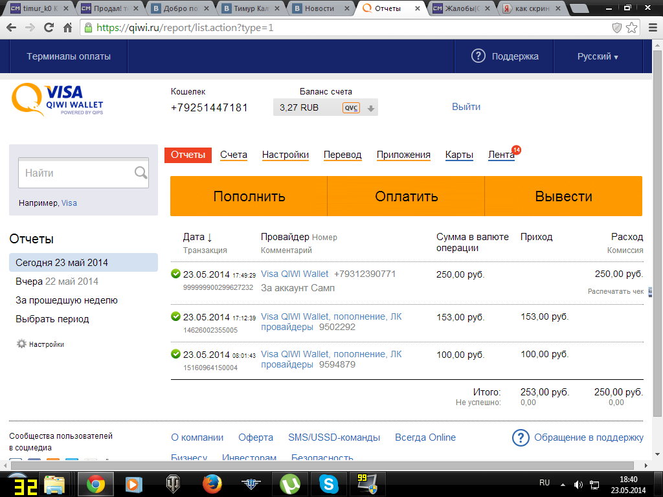Click the Пополнить orange button
Screen dimensions: 663x497
(x=249, y=196)
